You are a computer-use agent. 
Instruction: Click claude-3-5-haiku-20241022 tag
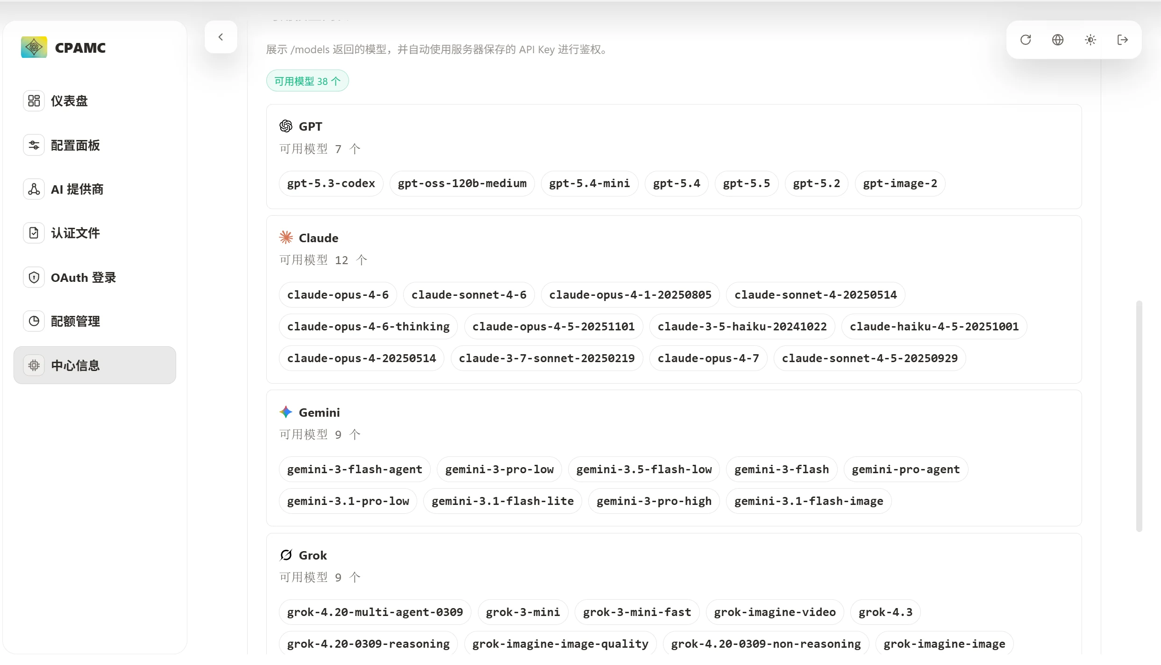742,326
